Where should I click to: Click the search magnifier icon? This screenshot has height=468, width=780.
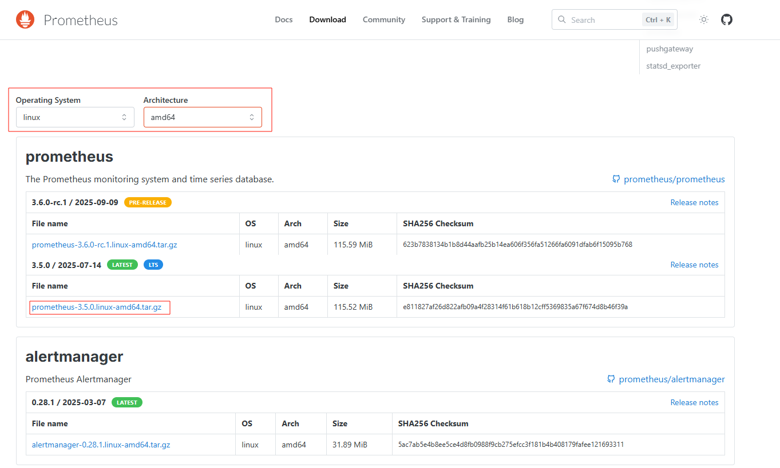pyautogui.click(x=562, y=19)
